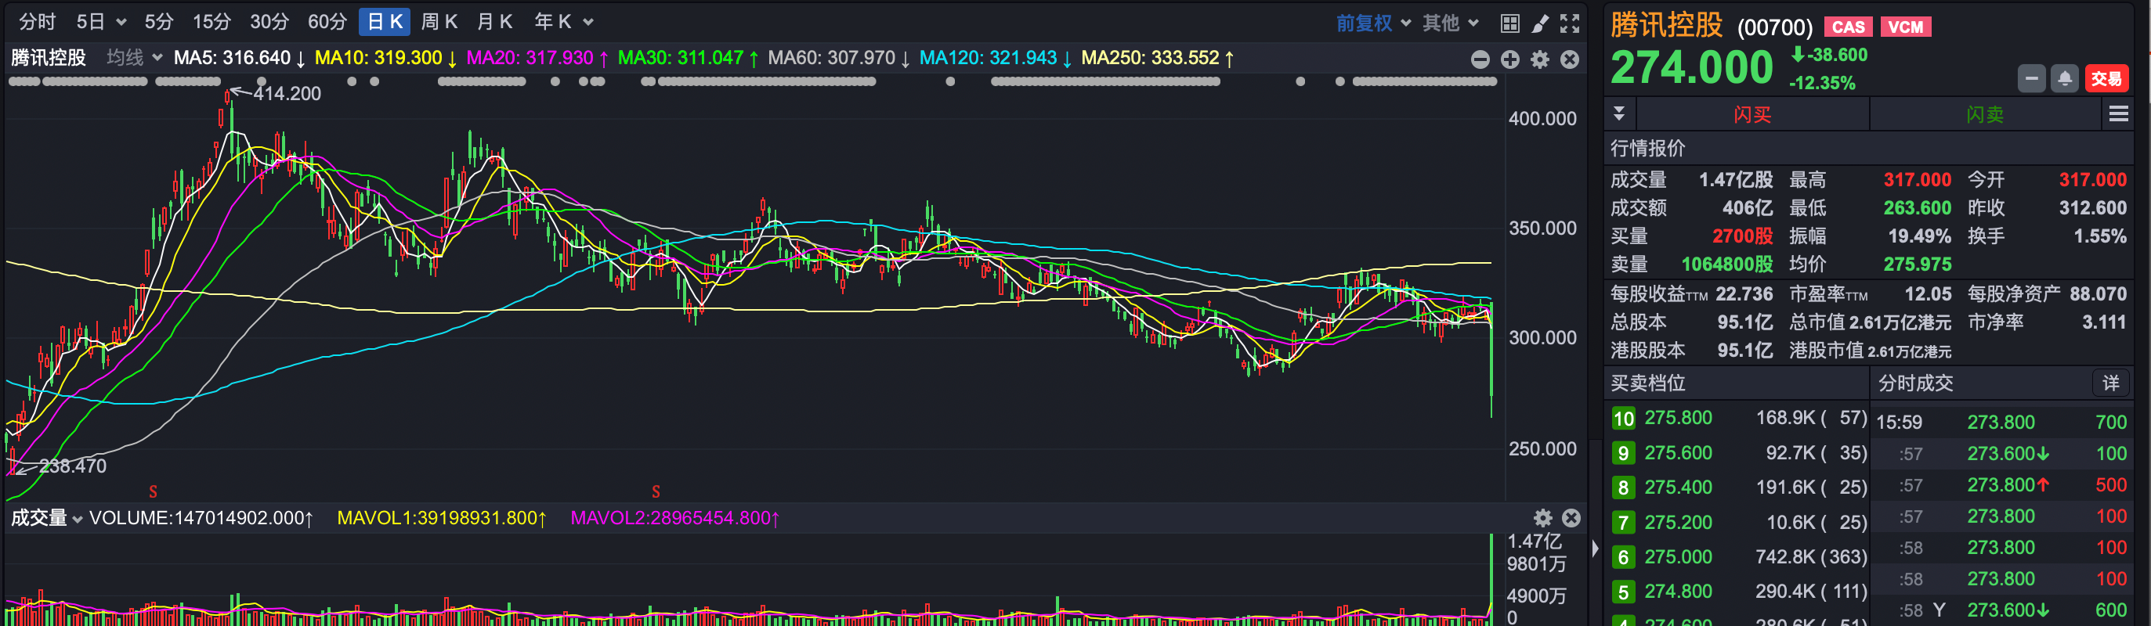Select ask level 7 at 275.200
This screenshot has height=626, width=2151.
[x=1738, y=523]
